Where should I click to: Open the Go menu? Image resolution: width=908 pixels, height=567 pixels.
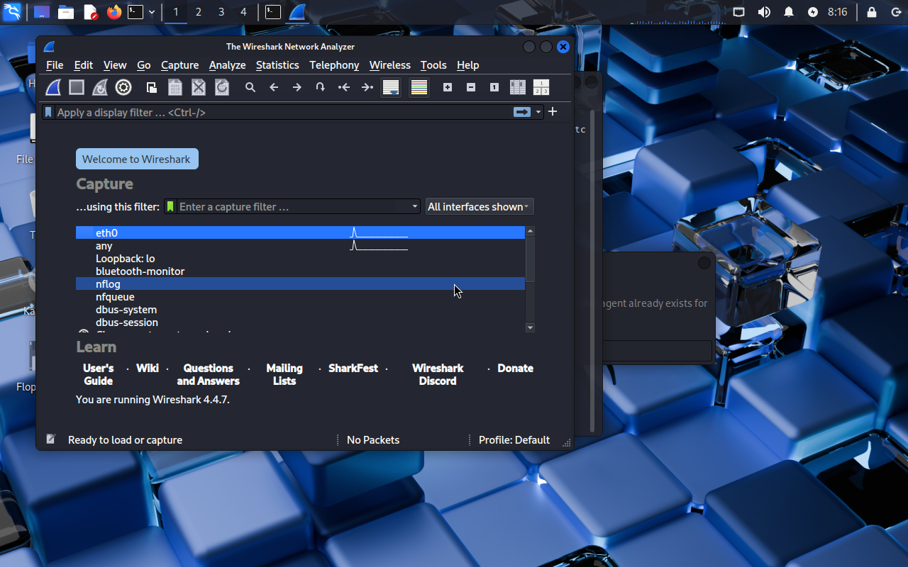point(144,64)
